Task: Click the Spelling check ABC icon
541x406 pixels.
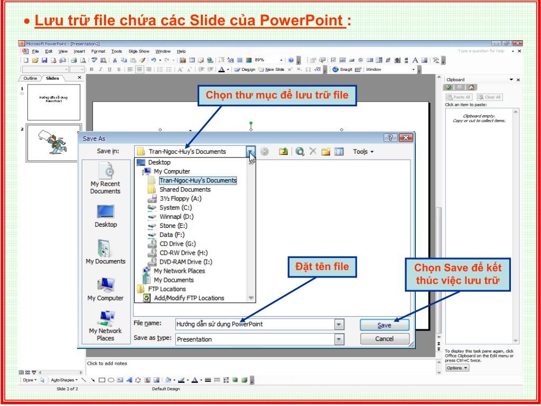Action: click(x=94, y=60)
